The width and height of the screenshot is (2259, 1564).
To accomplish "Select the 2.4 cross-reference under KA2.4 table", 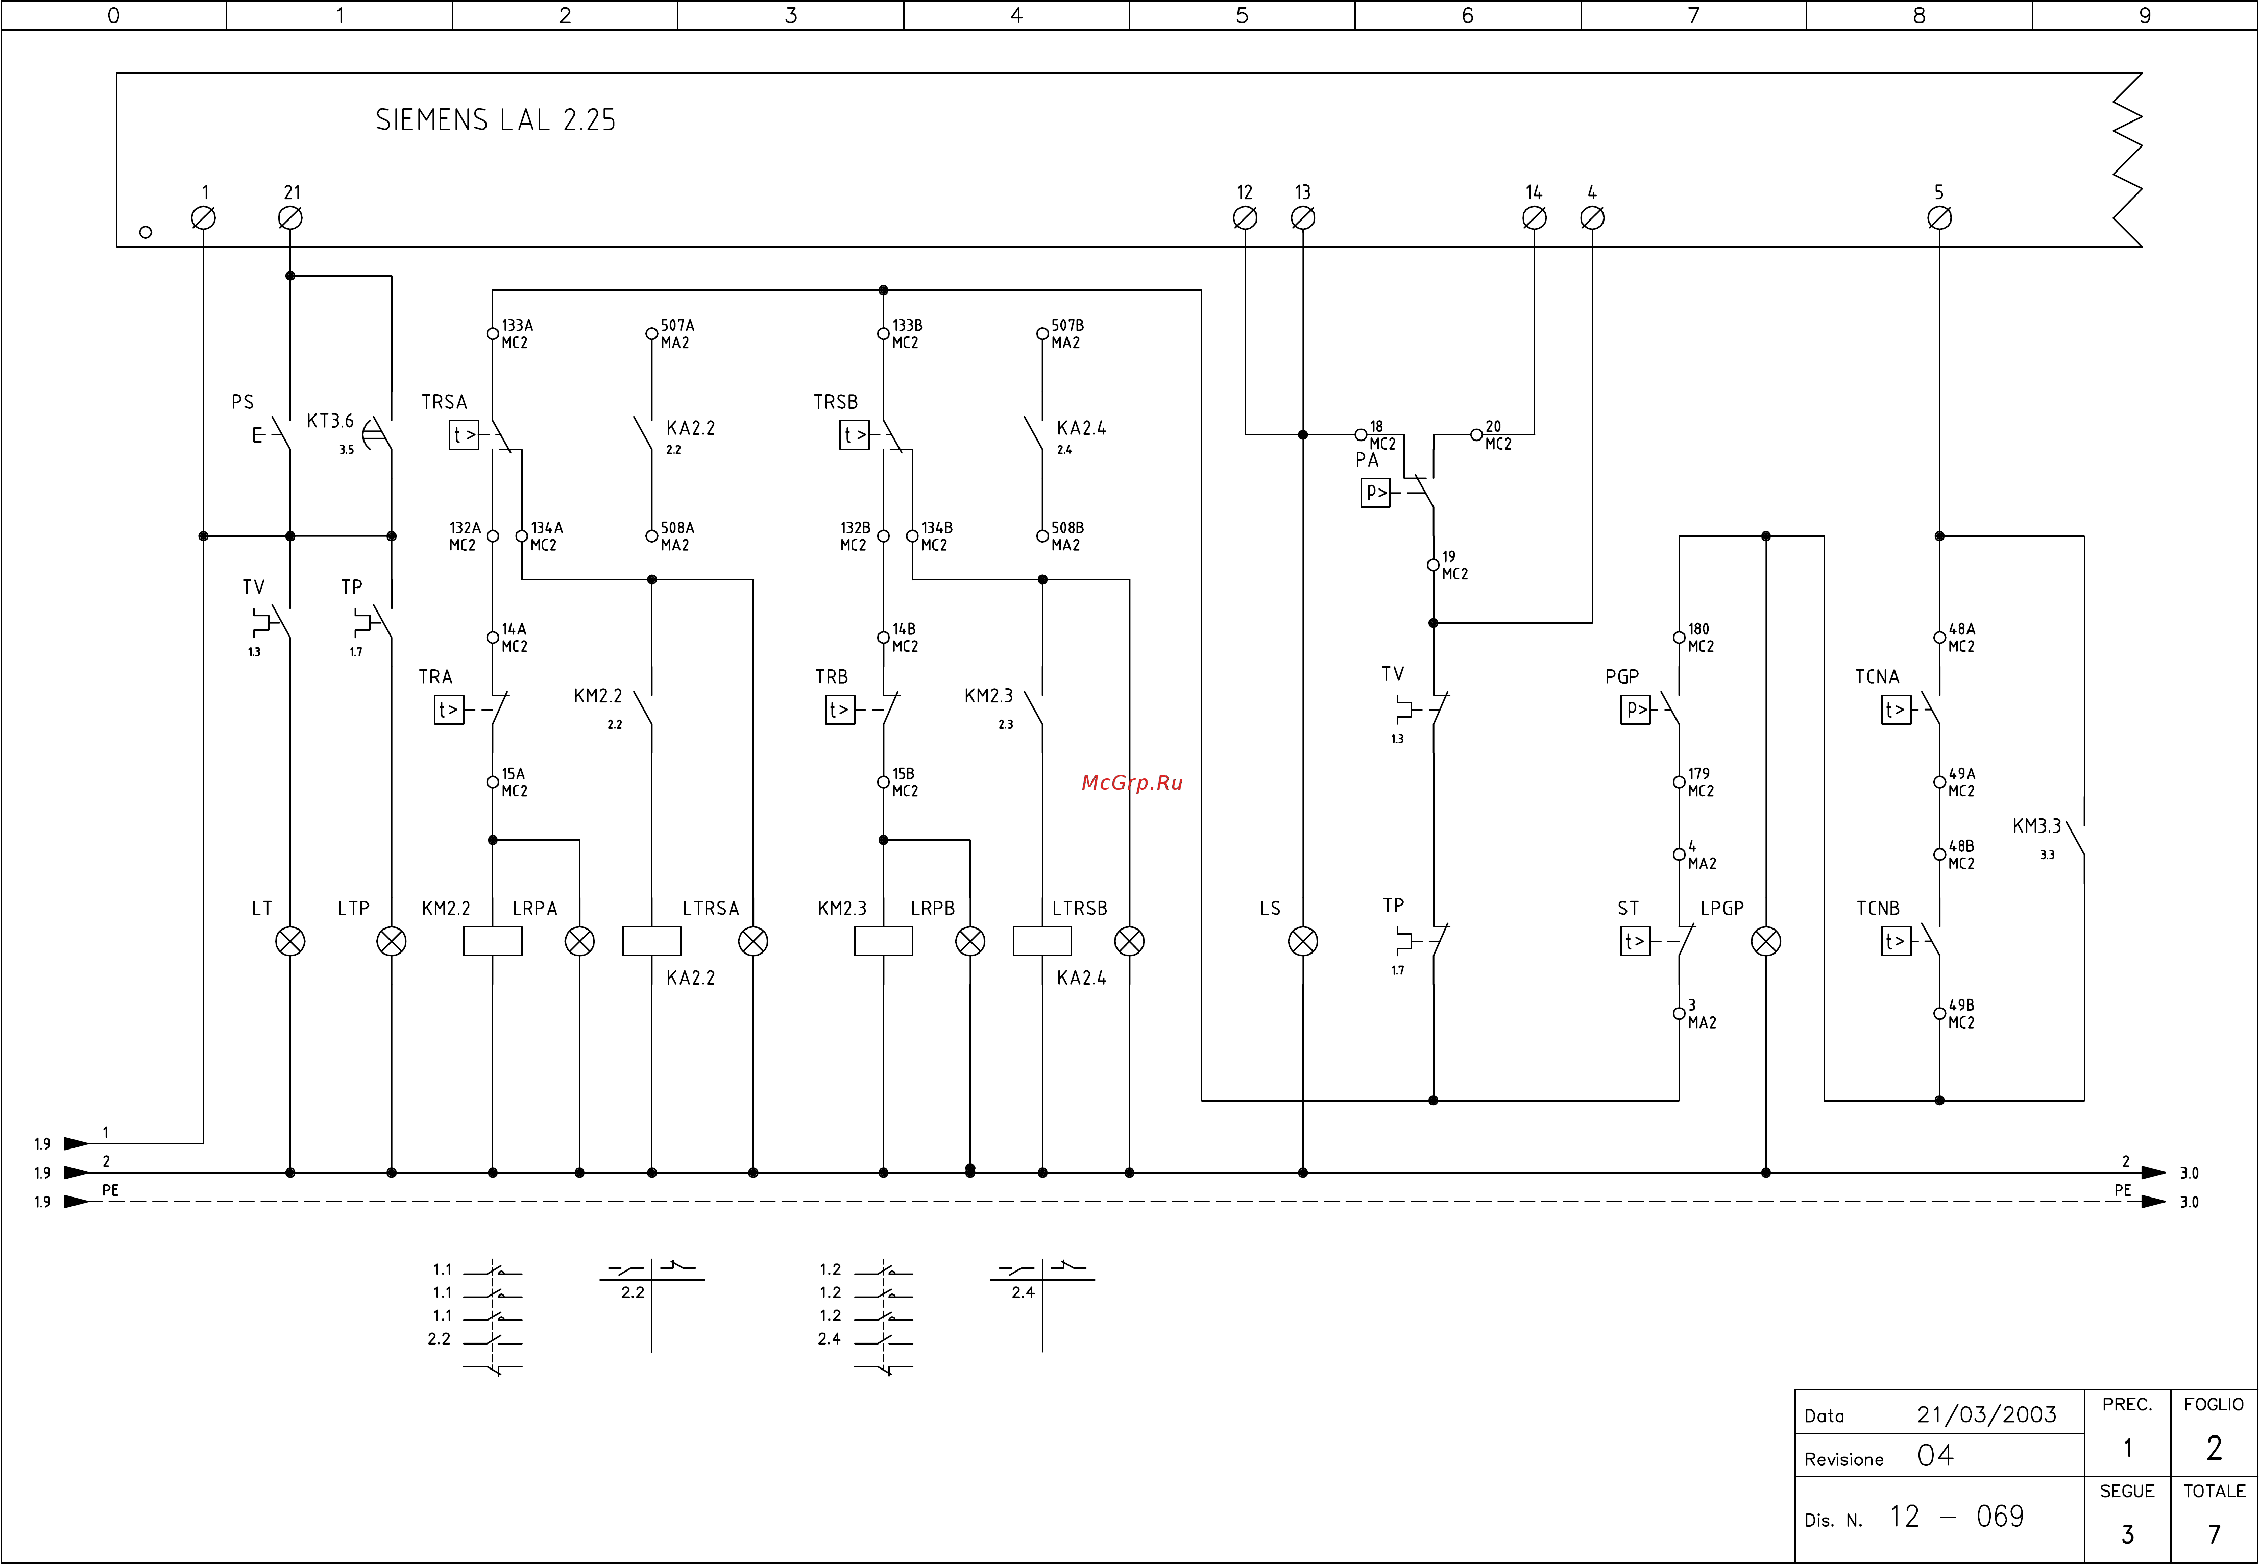I will pos(1023,1292).
